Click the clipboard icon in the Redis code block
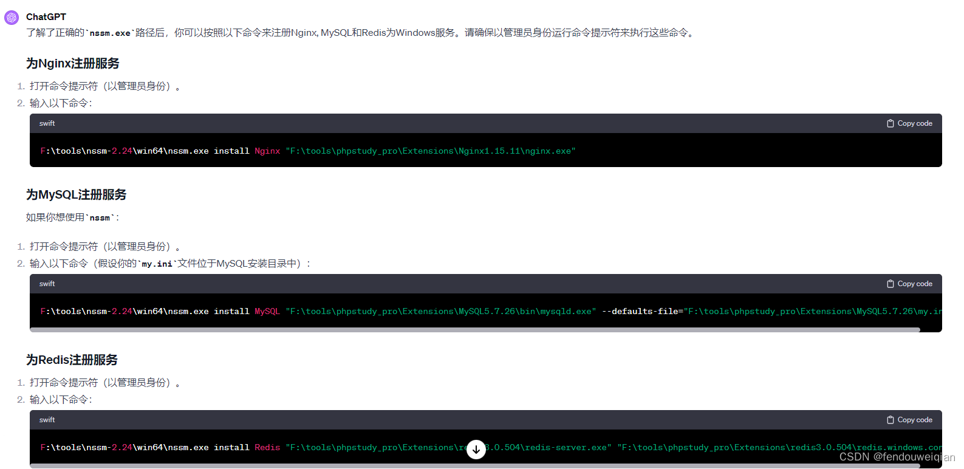This screenshot has height=469, width=964. pyautogui.click(x=891, y=420)
